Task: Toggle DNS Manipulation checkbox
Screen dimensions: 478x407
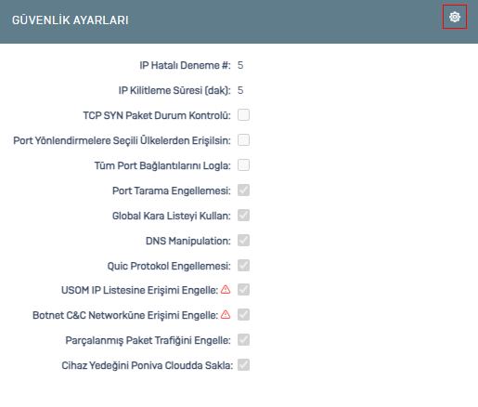Action: (243, 241)
